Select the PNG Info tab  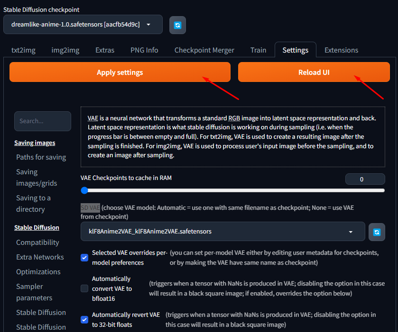[x=144, y=50]
